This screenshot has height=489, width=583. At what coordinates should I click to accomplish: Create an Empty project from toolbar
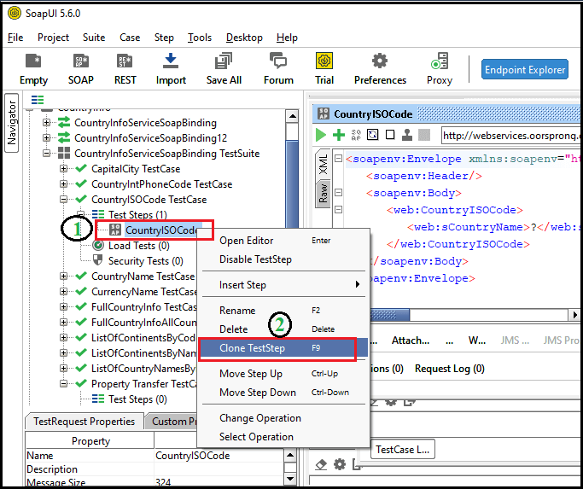click(33, 69)
